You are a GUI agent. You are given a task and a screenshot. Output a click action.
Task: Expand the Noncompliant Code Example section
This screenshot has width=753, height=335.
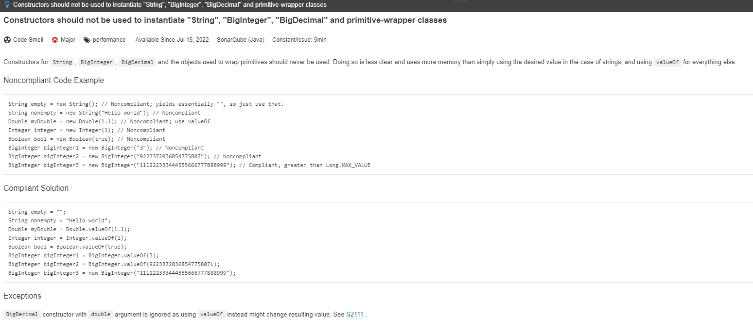[x=53, y=80]
